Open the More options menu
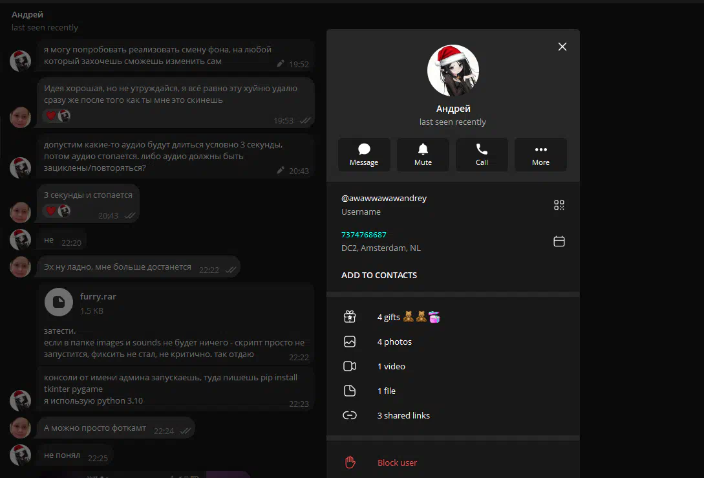Screen dimensions: 704x478 coord(540,155)
